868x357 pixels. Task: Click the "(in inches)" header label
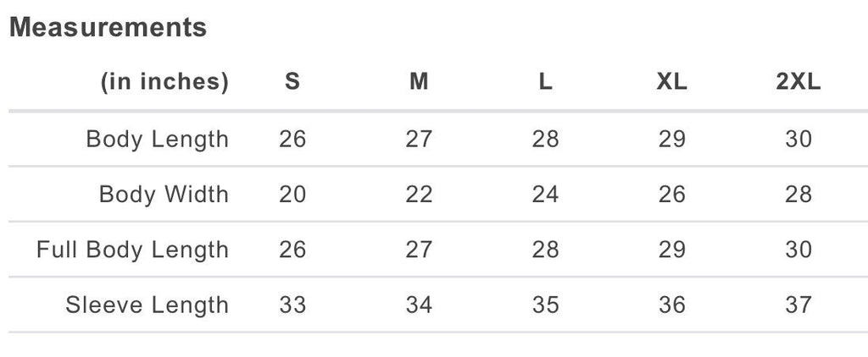(164, 82)
